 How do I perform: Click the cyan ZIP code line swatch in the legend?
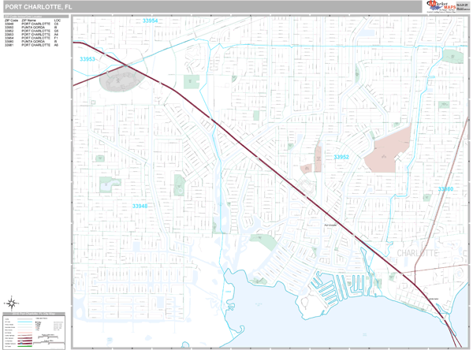pyautogui.click(x=24, y=322)
